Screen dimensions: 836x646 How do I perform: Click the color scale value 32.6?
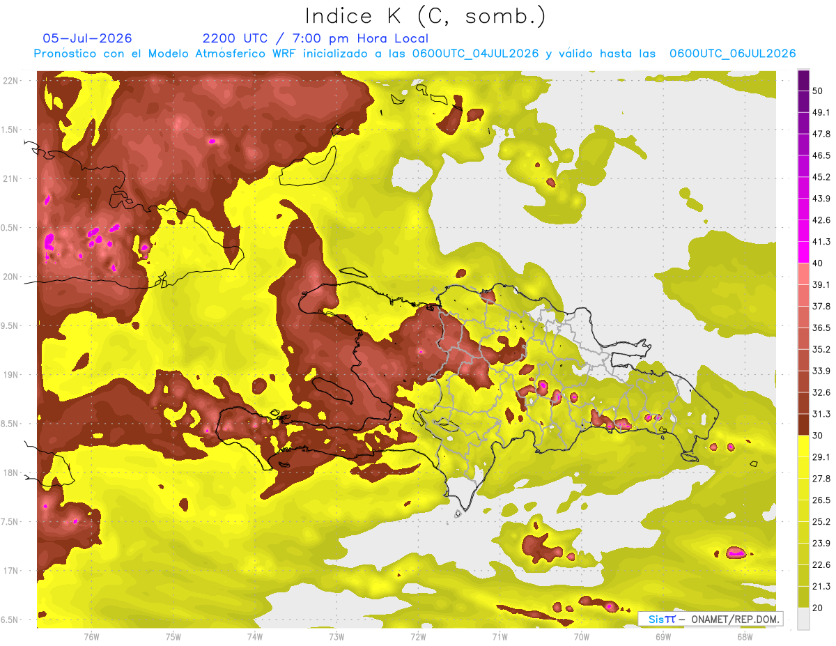[x=821, y=392]
